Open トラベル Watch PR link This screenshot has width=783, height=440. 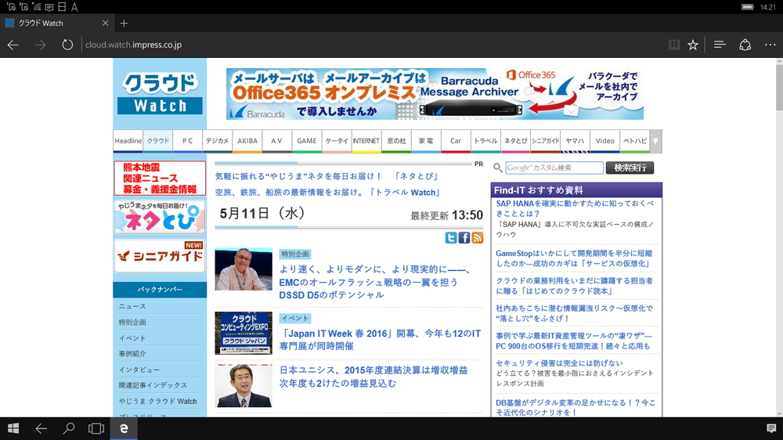(x=327, y=193)
